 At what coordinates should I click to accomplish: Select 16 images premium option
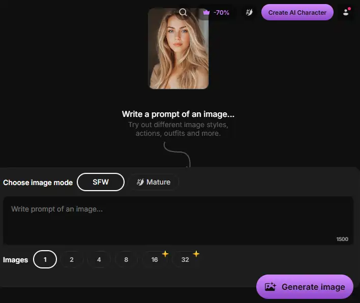point(155,260)
